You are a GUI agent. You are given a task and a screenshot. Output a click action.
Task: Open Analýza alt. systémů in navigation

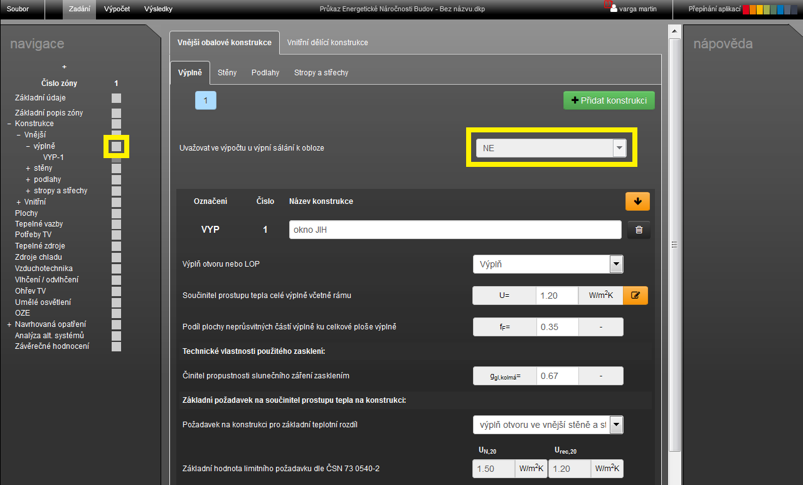point(50,336)
